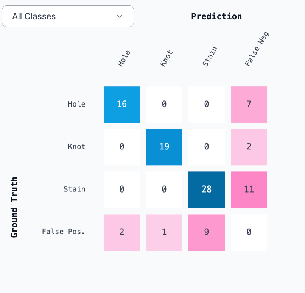
Task: Click the Knot row label
Action: point(77,146)
